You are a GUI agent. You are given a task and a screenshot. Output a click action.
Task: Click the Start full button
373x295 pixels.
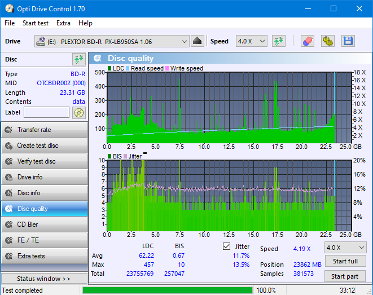click(345, 261)
